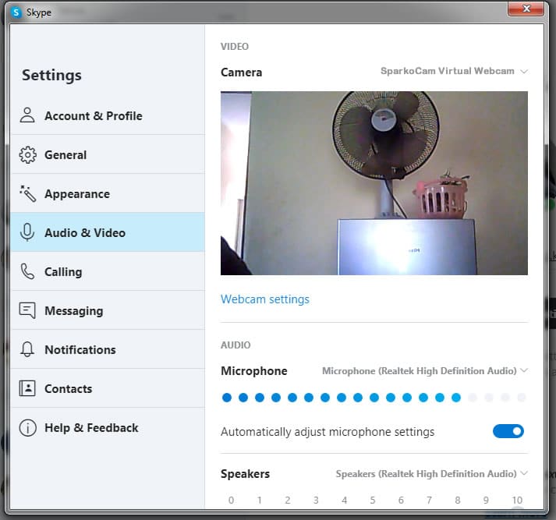
Task: Open the Microphone Realtek device dropdown
Action: point(425,371)
